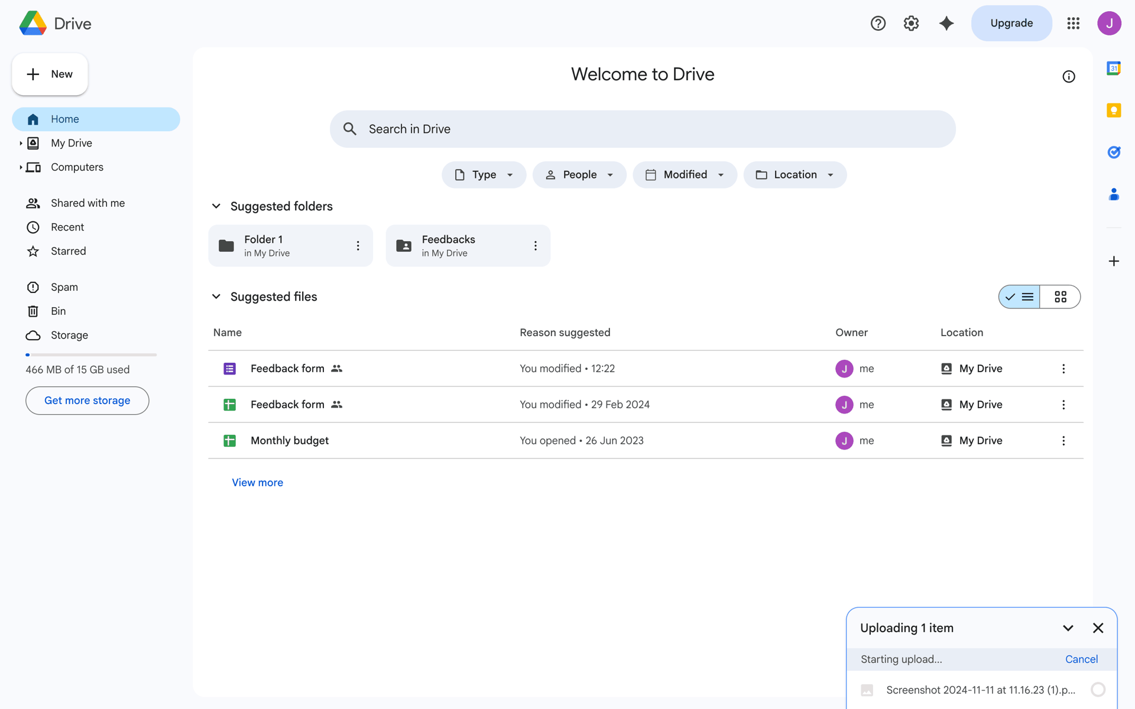Click My Drive location in Monthly budget row
Image resolution: width=1135 pixels, height=709 pixels.
coord(971,441)
